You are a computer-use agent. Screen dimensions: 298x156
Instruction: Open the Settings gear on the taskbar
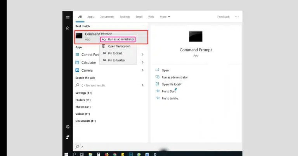[x=155, y=154]
